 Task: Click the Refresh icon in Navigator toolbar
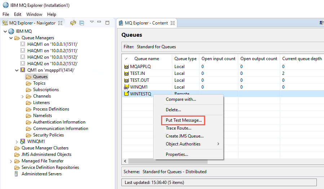(73, 23)
